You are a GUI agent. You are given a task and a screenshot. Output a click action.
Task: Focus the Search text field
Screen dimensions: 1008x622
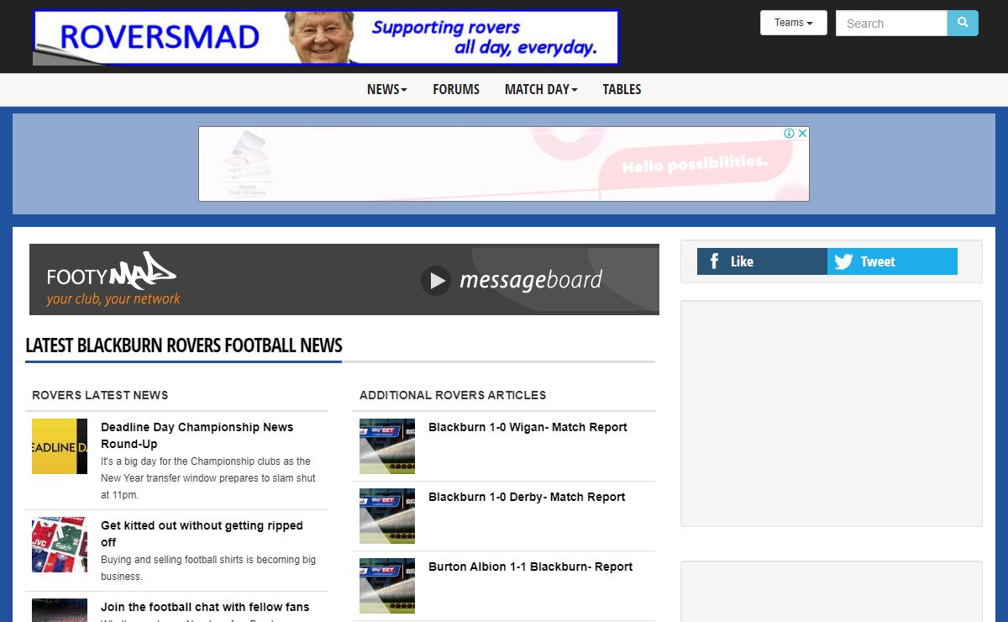(x=891, y=23)
